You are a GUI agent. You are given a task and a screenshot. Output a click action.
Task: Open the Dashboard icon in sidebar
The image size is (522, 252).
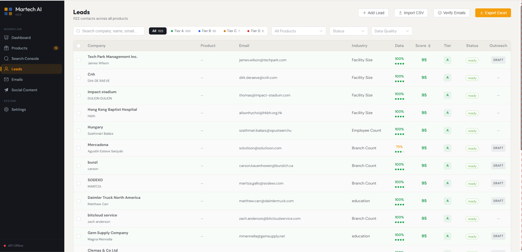6,38
